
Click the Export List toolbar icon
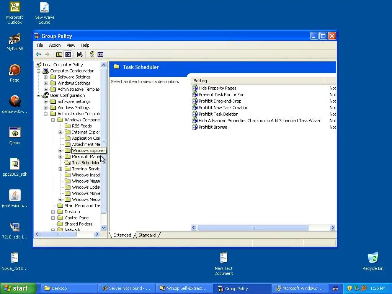pos(80,54)
